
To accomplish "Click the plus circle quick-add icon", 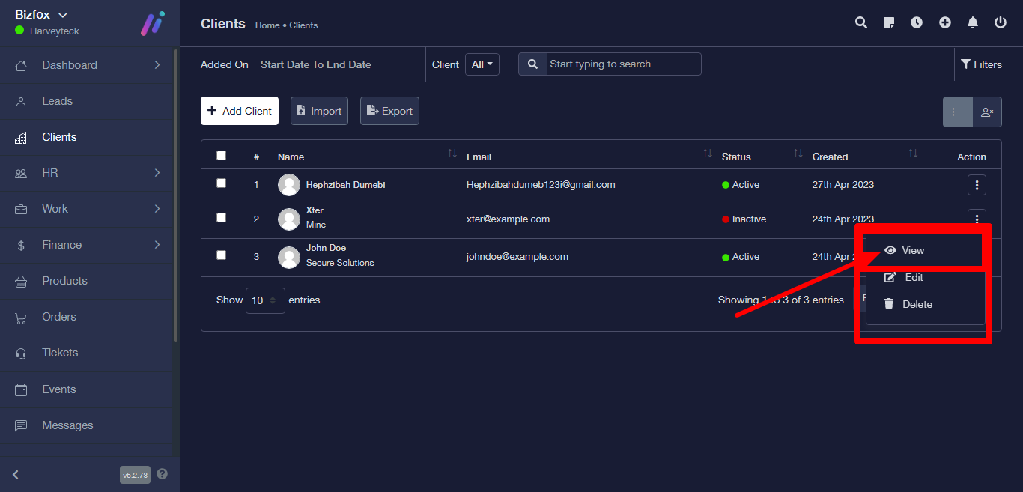I will pos(945,23).
